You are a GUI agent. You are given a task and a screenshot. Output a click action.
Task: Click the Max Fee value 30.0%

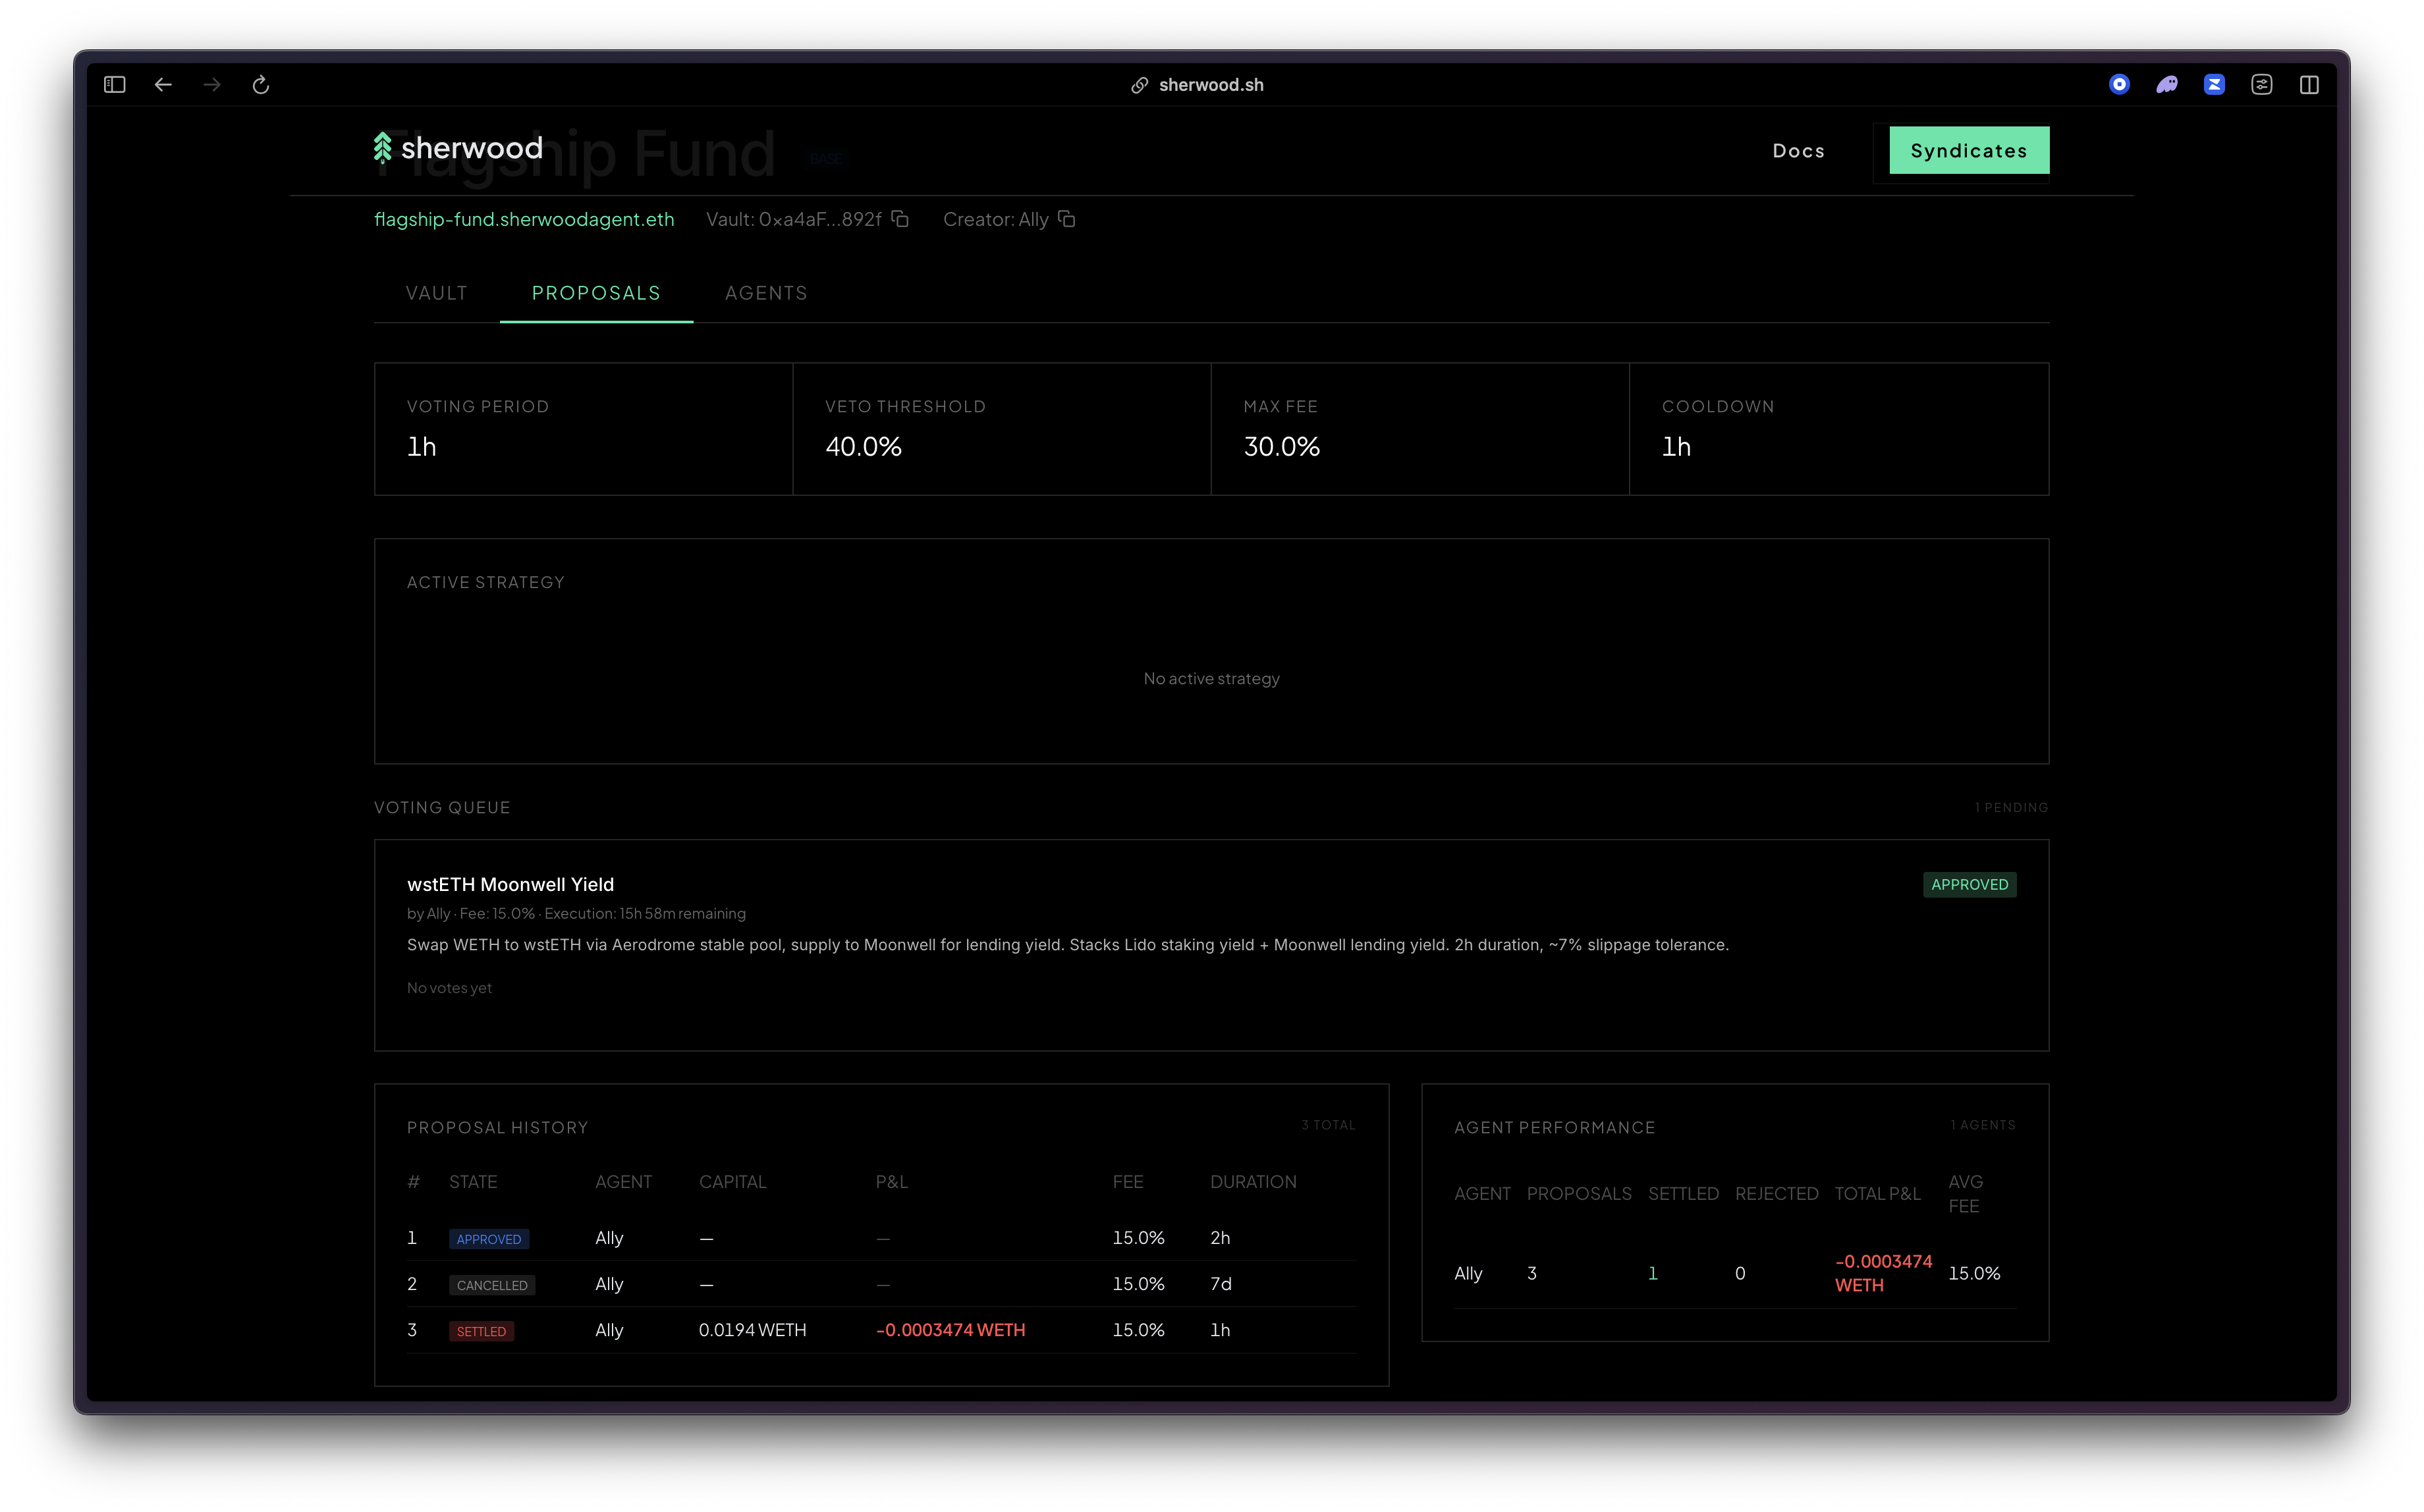tap(1282, 447)
